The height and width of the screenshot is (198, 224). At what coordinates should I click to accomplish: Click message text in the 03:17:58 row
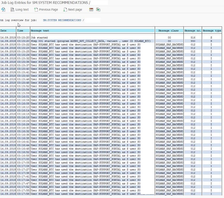click(x=86, y=194)
